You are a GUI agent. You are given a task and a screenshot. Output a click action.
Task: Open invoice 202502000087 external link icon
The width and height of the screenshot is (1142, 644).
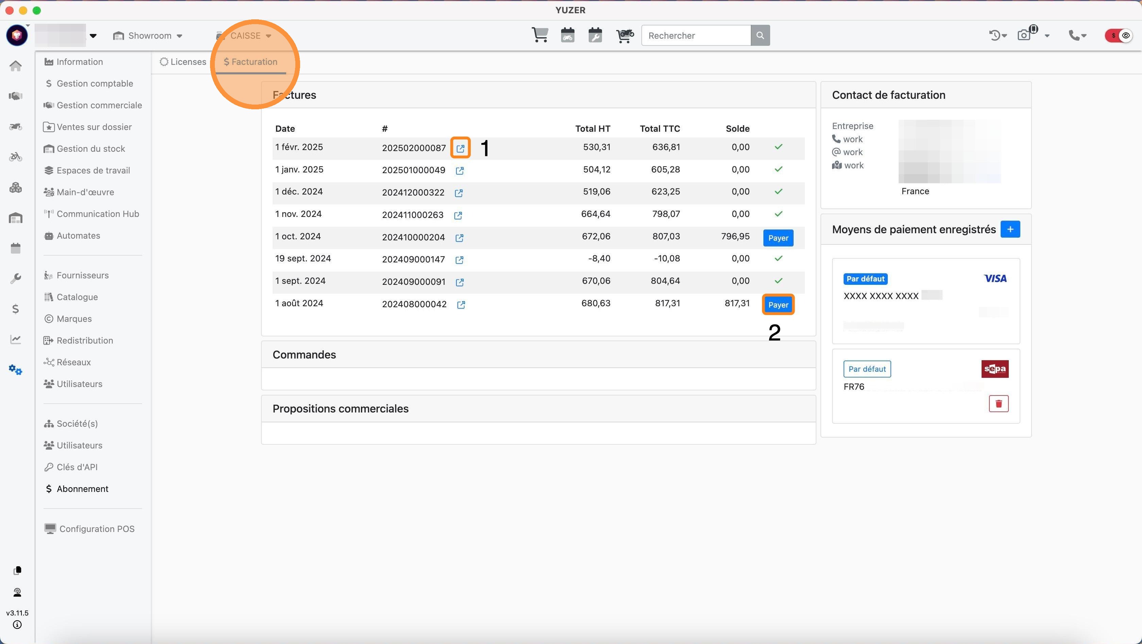click(460, 148)
